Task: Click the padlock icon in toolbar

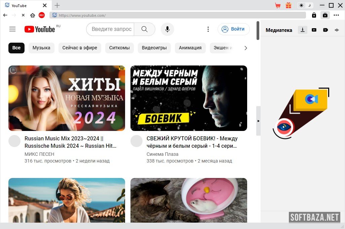Action: (x=314, y=15)
